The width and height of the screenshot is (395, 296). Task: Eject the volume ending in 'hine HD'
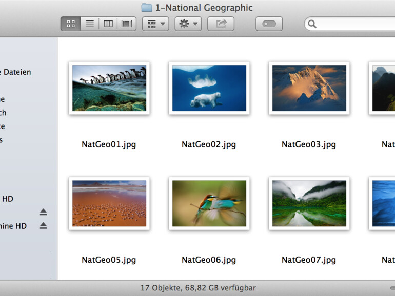(x=43, y=225)
